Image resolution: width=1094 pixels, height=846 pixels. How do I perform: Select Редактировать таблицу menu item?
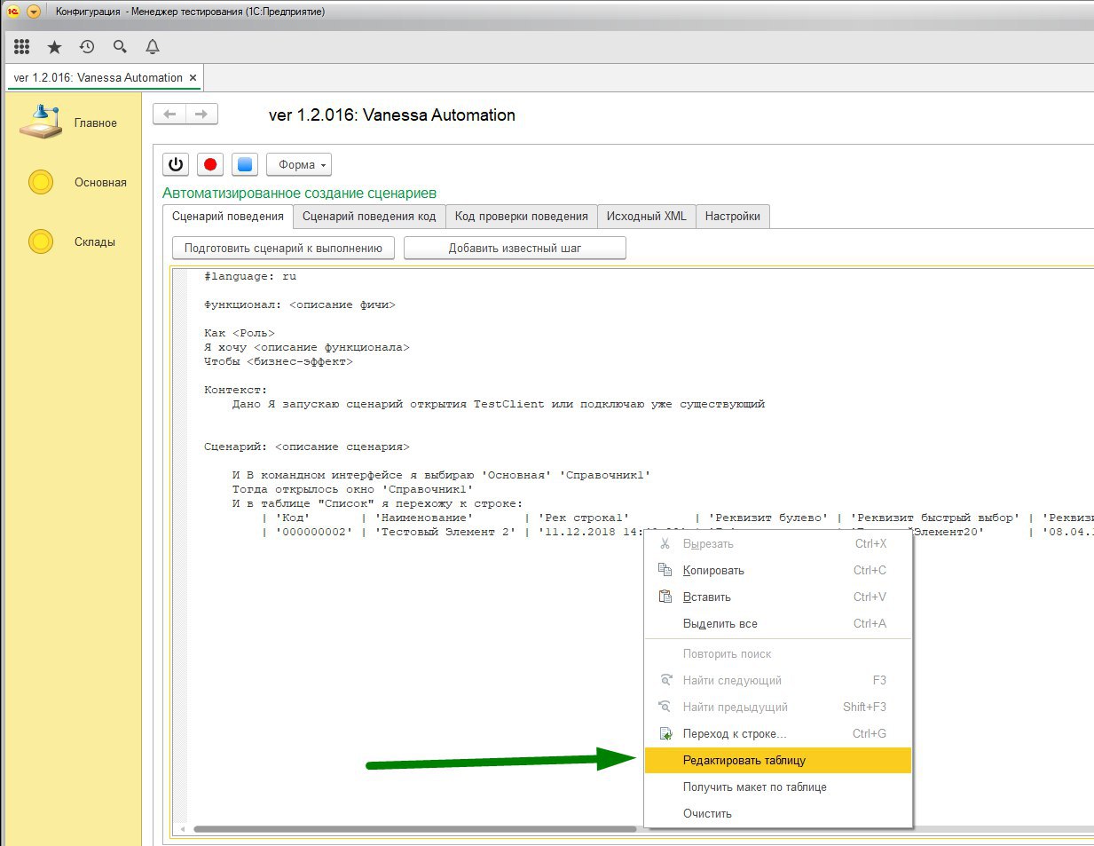click(778, 761)
